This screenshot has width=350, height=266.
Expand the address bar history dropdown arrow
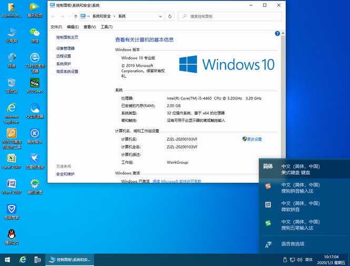click(x=160, y=16)
